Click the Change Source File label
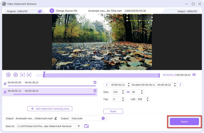The width and height of the screenshot is (204, 133). [x=67, y=11]
